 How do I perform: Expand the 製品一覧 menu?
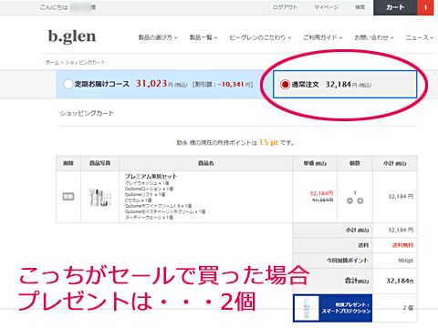(203, 37)
